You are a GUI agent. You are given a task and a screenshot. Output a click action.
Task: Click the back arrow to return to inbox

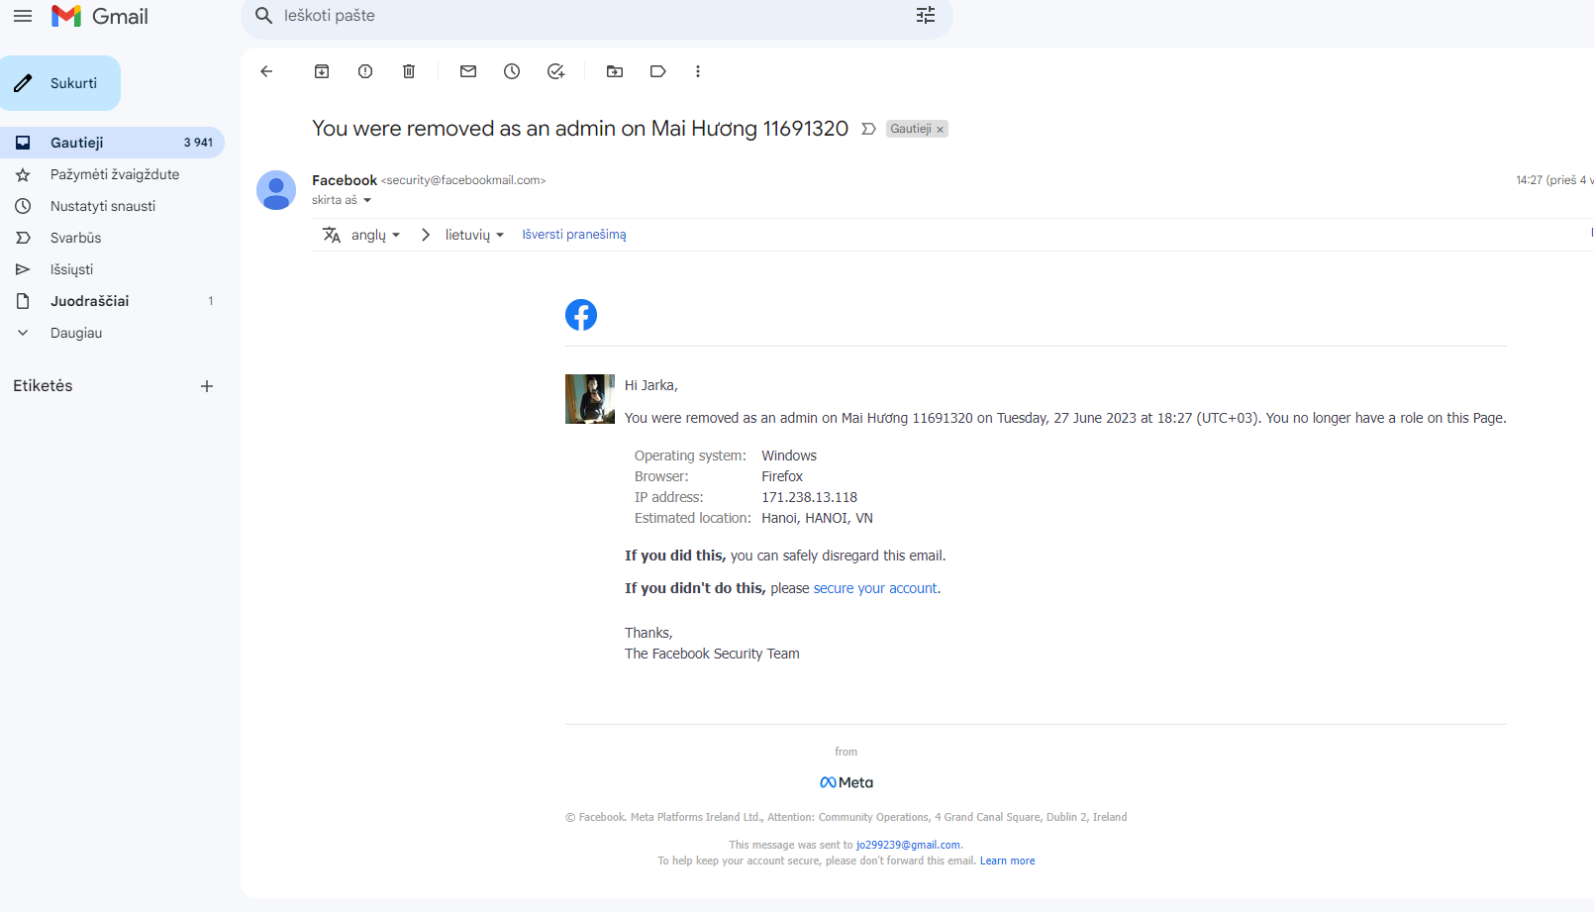pos(266,71)
